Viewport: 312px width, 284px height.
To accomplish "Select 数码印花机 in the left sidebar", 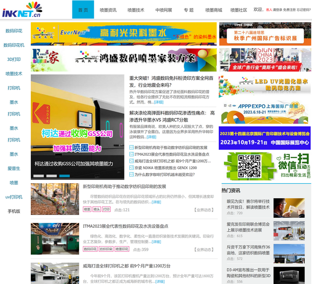I will [14, 45].
